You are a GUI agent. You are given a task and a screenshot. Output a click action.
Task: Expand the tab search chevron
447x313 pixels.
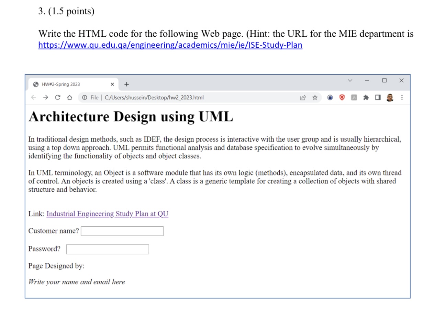pos(350,81)
